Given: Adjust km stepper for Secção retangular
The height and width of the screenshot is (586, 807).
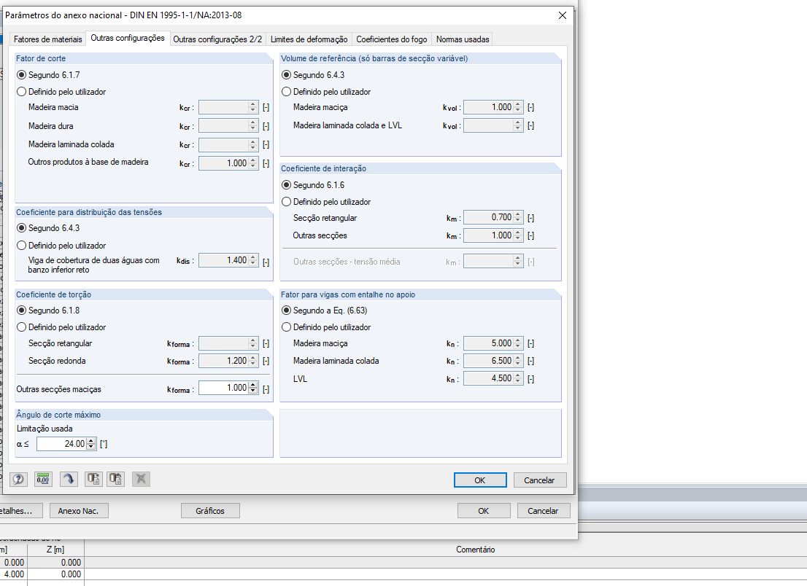Looking at the screenshot, I should (x=518, y=217).
